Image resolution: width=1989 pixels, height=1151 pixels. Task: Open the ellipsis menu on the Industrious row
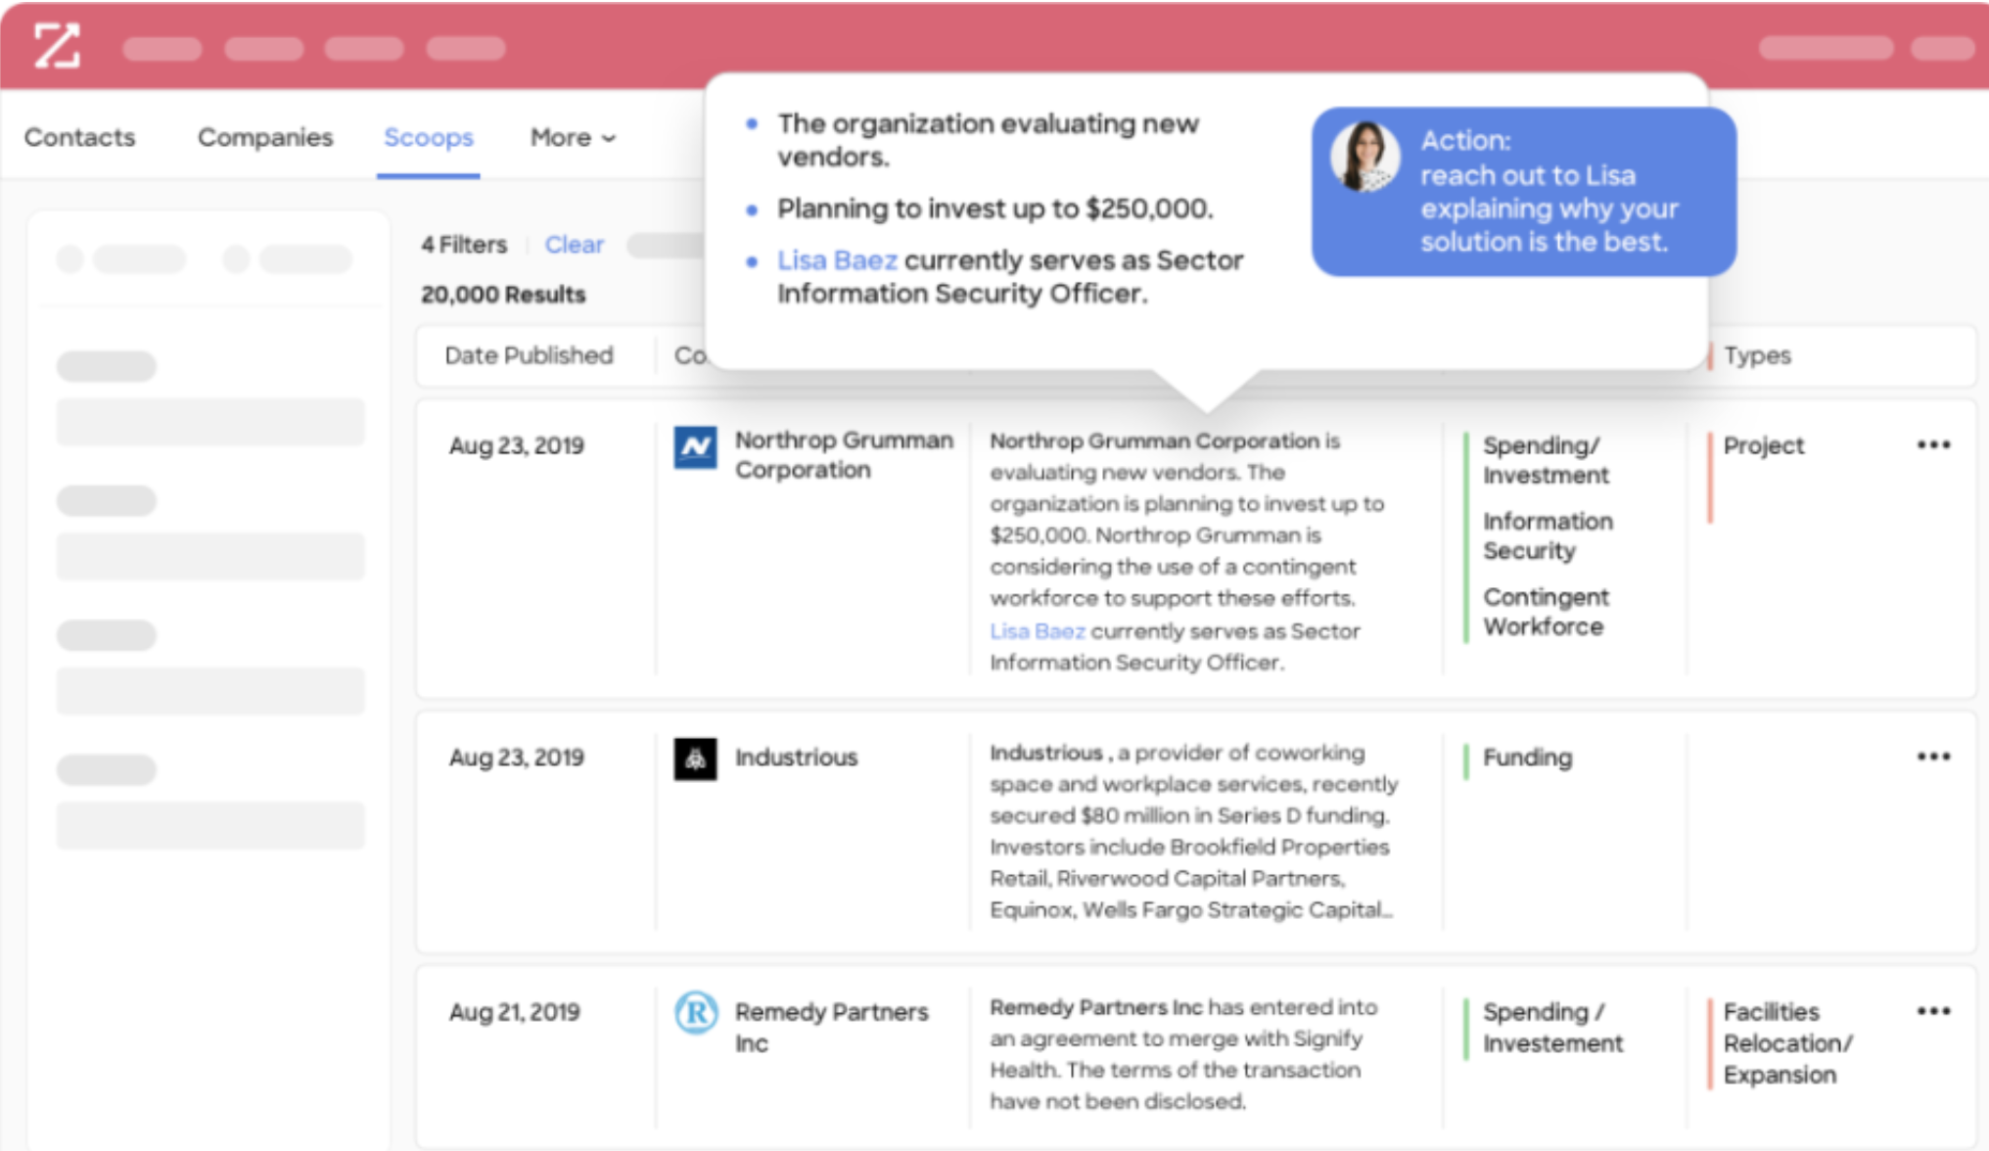click(x=1932, y=755)
